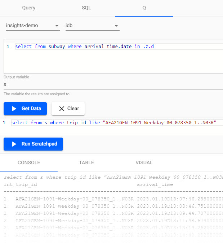Click the play icon in Get Data
Viewport: 223px width, 243px height.
tap(14, 109)
